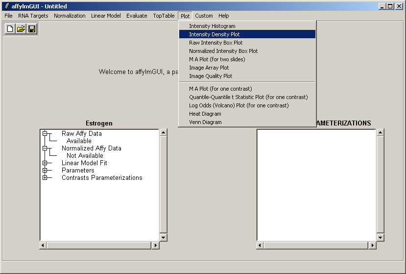Collapse the Raw Affy Data tree node
The image size is (406, 274).
(45, 133)
